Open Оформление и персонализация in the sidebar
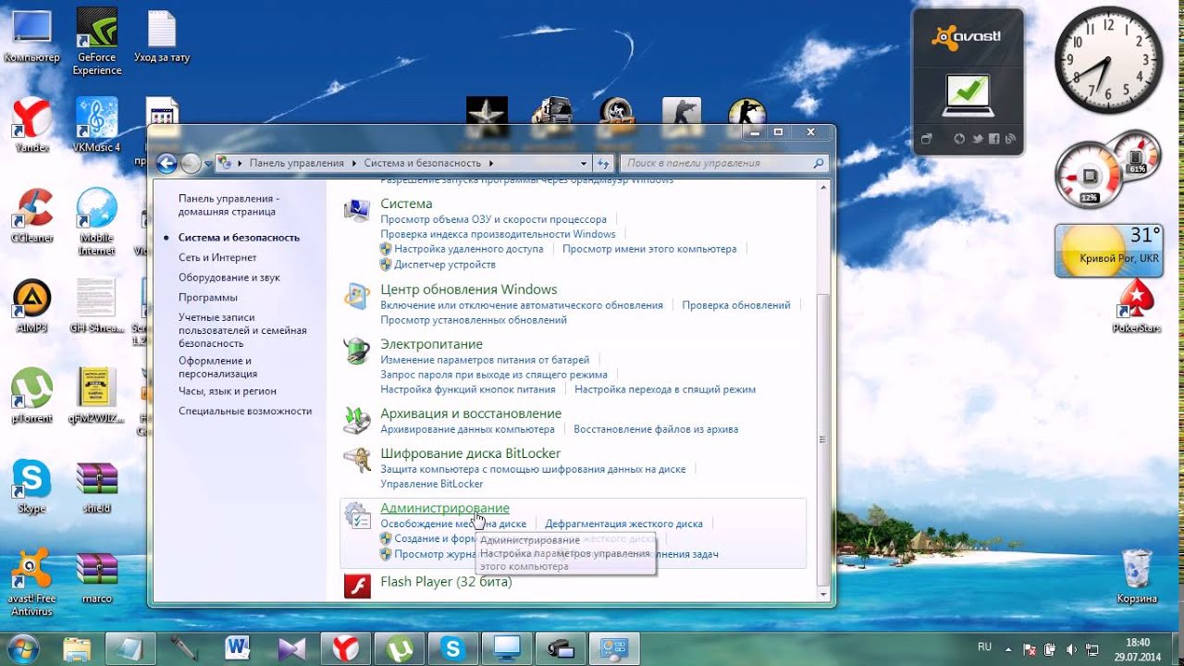Screen dimensions: 1184x666 point(218,367)
